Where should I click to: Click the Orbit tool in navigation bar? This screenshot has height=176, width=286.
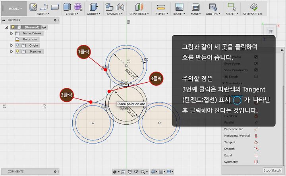115,172
